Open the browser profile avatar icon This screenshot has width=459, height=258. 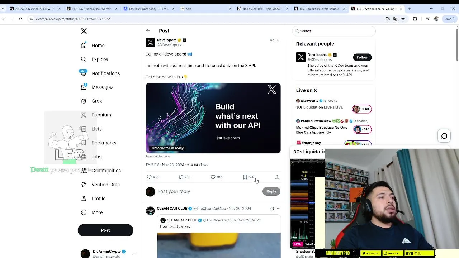click(436, 19)
